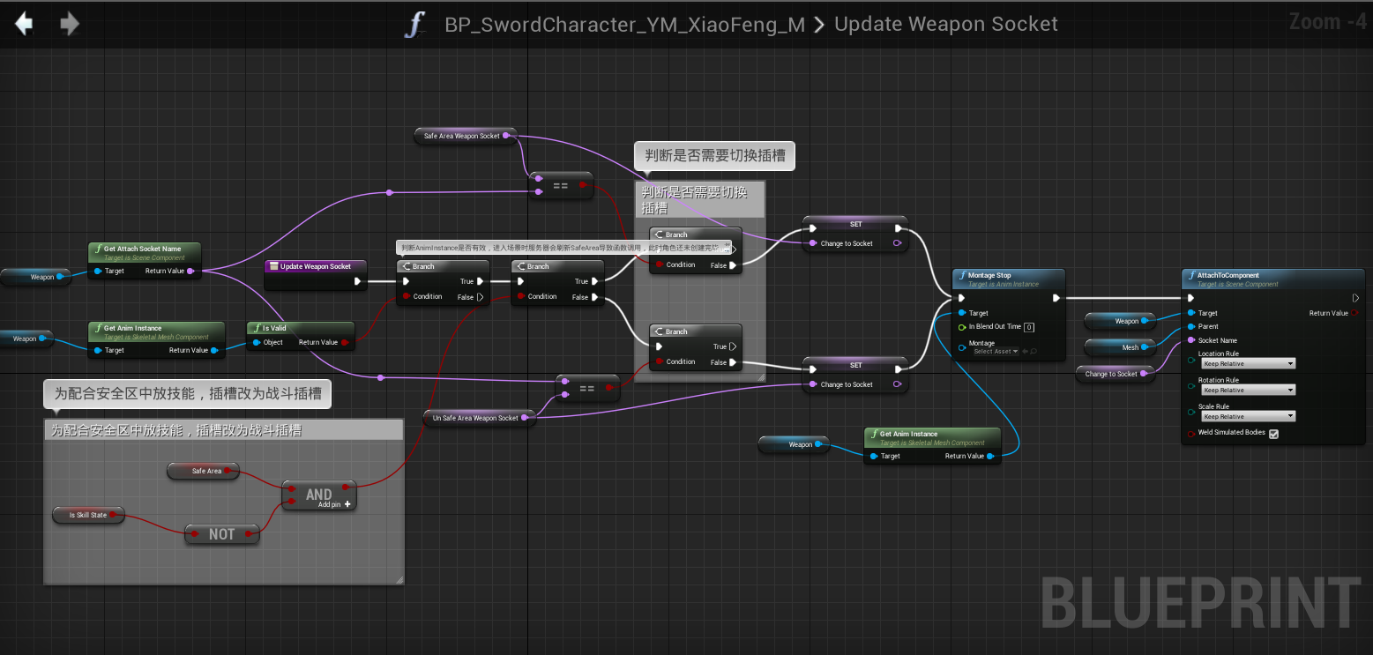
Task: Select the Mesh variable node
Action: (1119, 347)
